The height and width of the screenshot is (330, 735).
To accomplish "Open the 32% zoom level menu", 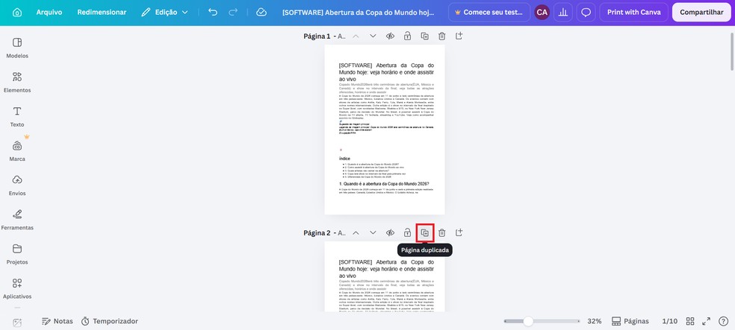I will click(595, 321).
